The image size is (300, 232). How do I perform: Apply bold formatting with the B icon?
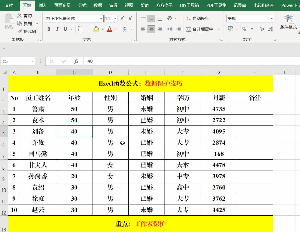pos(48,29)
